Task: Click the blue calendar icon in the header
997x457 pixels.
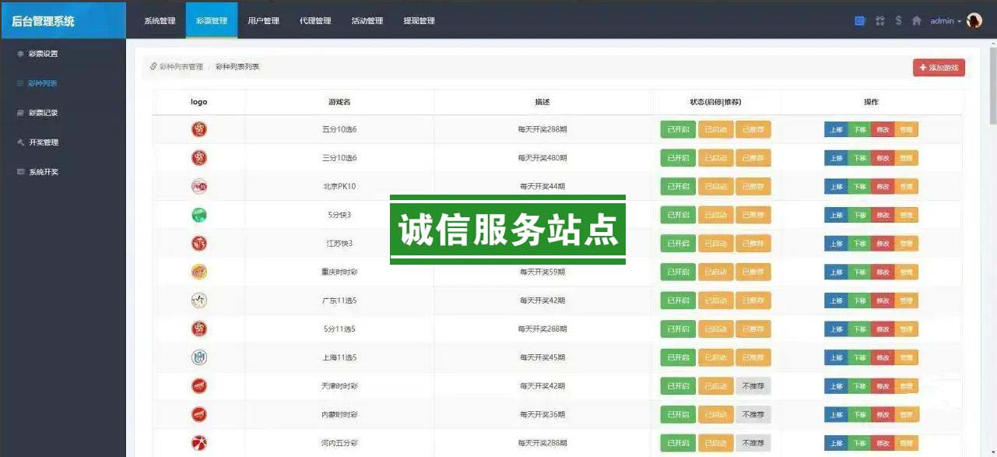Action: click(x=860, y=21)
